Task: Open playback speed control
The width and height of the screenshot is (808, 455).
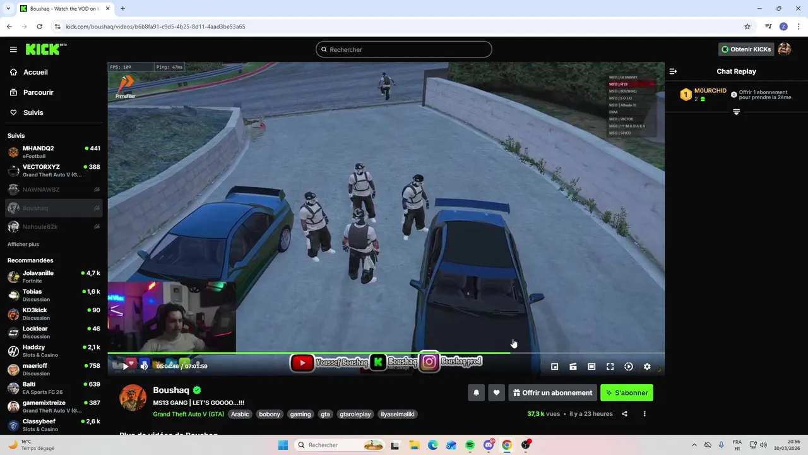Action: (629, 367)
